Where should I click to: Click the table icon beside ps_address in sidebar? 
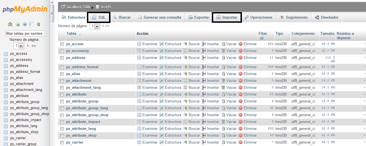(6, 66)
